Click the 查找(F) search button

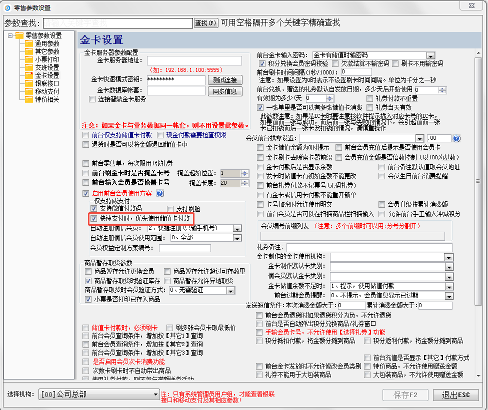(x=206, y=23)
